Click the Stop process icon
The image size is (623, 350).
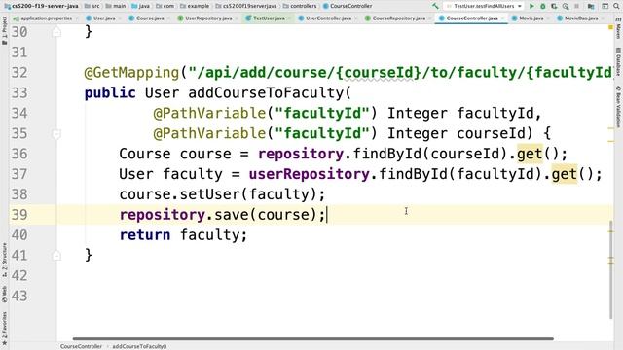pos(576,6)
